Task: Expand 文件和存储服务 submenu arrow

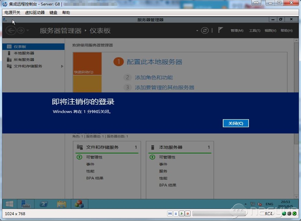Action: [62, 66]
